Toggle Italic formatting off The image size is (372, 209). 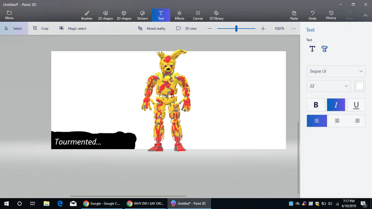(336, 105)
